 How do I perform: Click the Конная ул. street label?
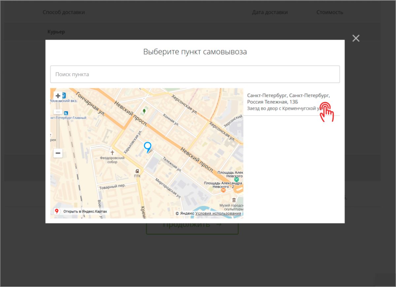tap(171, 119)
